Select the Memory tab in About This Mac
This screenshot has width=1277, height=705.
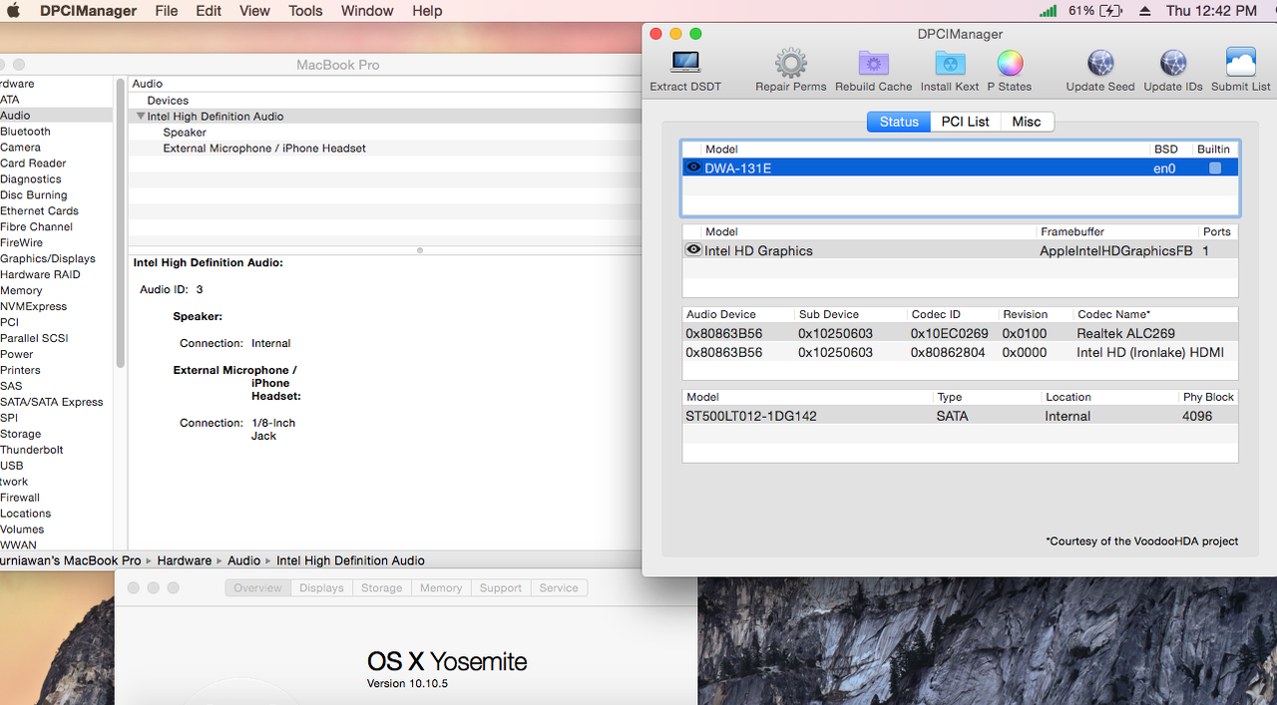click(x=441, y=588)
